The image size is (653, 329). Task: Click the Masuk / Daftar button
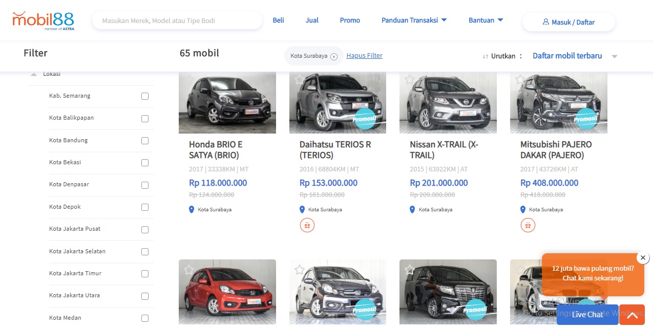pos(568,22)
